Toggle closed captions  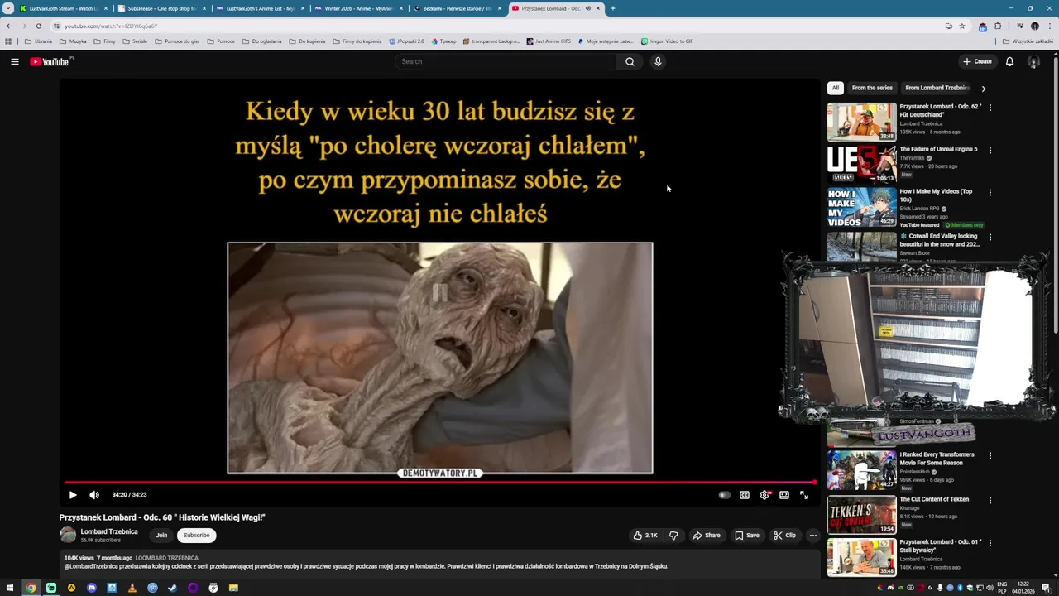[745, 495]
